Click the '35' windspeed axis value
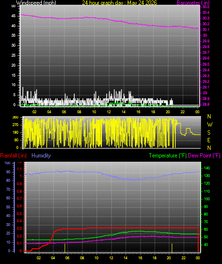The height and width of the screenshot is (264, 222). (x=13, y=35)
